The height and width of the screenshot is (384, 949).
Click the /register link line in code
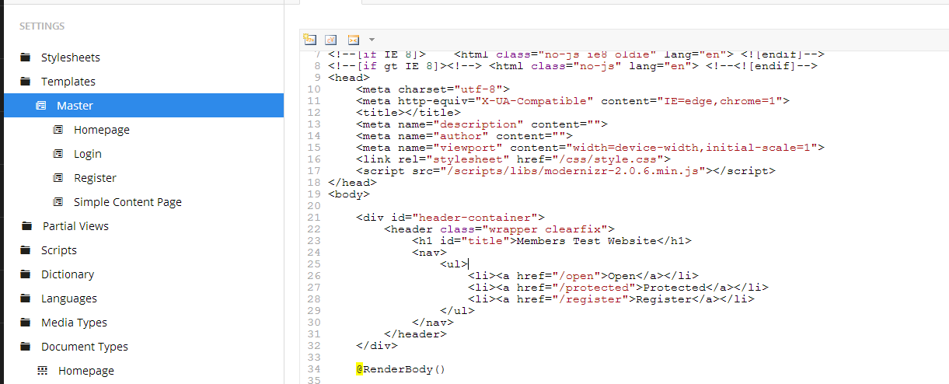tap(611, 299)
